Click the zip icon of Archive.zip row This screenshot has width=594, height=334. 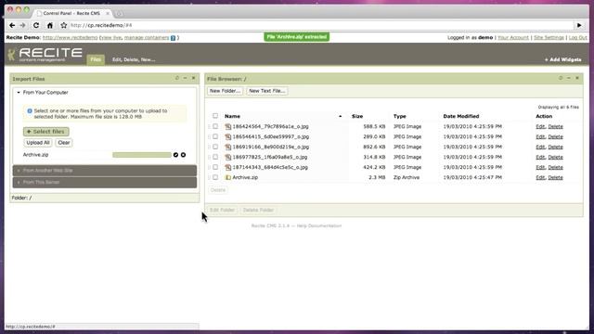pyautogui.click(x=227, y=177)
